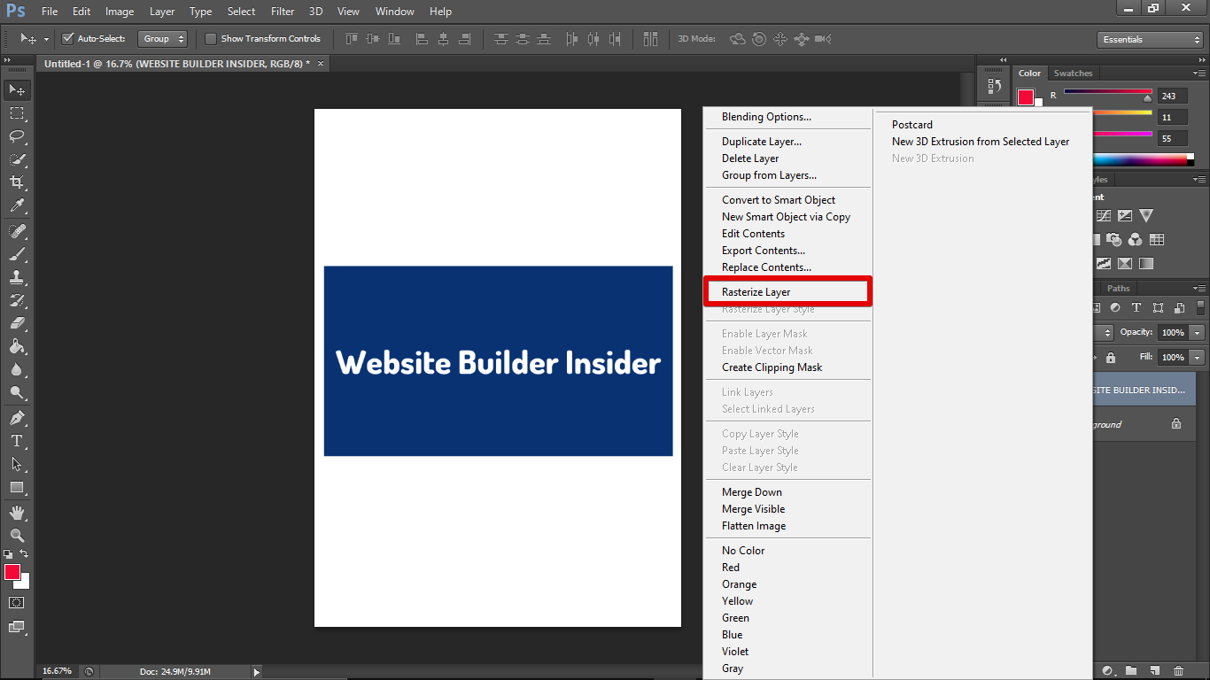Image resolution: width=1210 pixels, height=680 pixels.
Task: Select the Eyedropper tool
Action: (x=17, y=205)
